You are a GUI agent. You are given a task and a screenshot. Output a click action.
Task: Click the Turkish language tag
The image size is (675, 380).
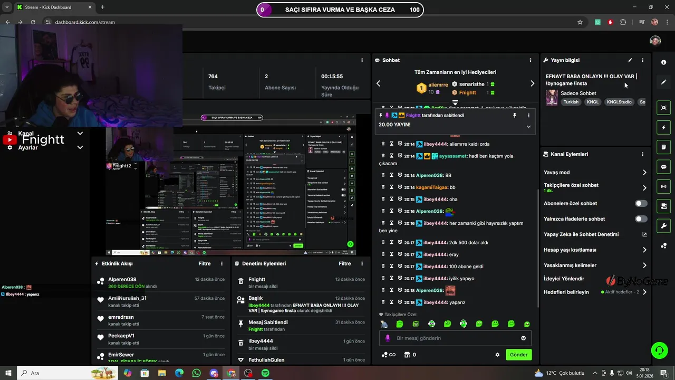click(571, 102)
